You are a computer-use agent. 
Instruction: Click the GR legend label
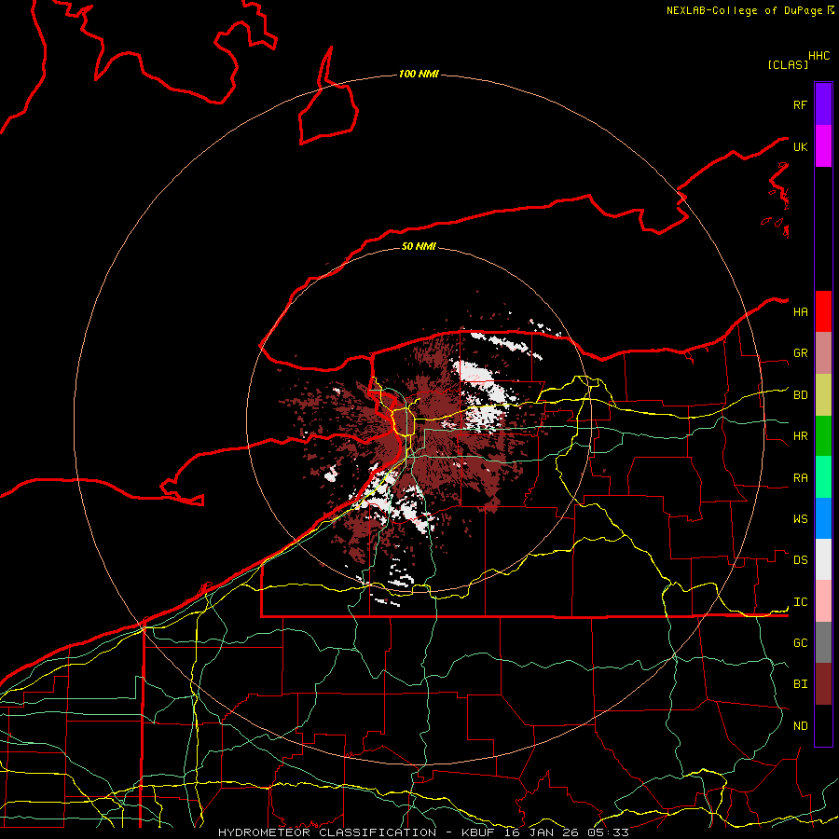pos(800,353)
